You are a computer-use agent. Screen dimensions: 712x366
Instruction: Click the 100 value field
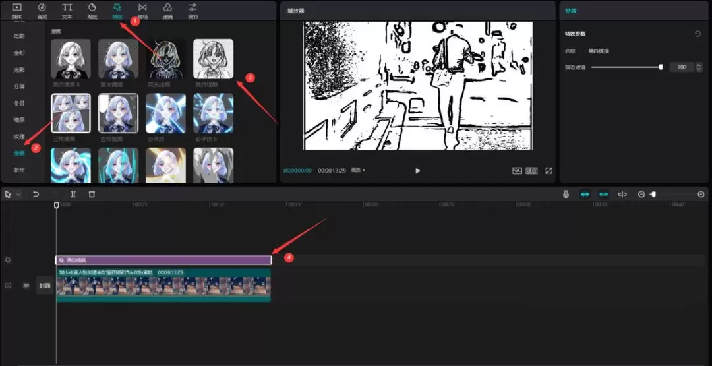click(682, 67)
